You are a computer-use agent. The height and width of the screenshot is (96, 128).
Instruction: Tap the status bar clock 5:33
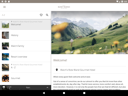click(125, 1)
